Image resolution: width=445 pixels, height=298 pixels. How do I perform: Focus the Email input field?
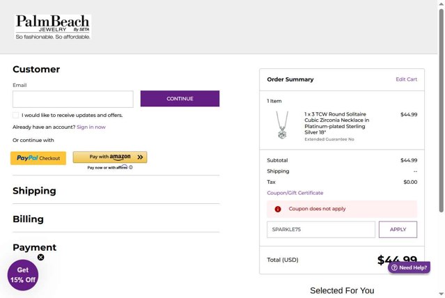pyautogui.click(x=73, y=99)
